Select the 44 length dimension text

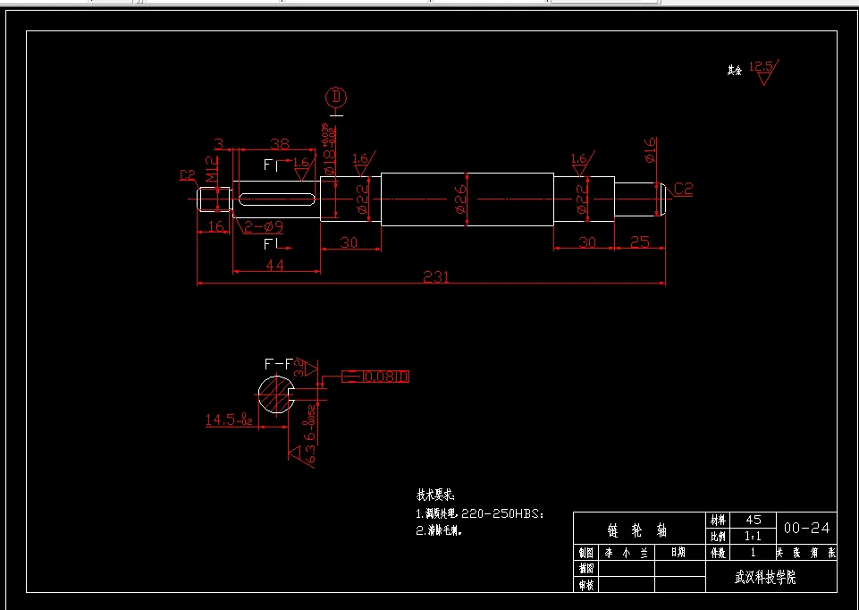275,265
